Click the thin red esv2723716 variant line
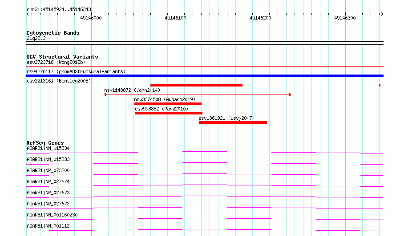Screen dimensions: 396x236 [205, 67]
